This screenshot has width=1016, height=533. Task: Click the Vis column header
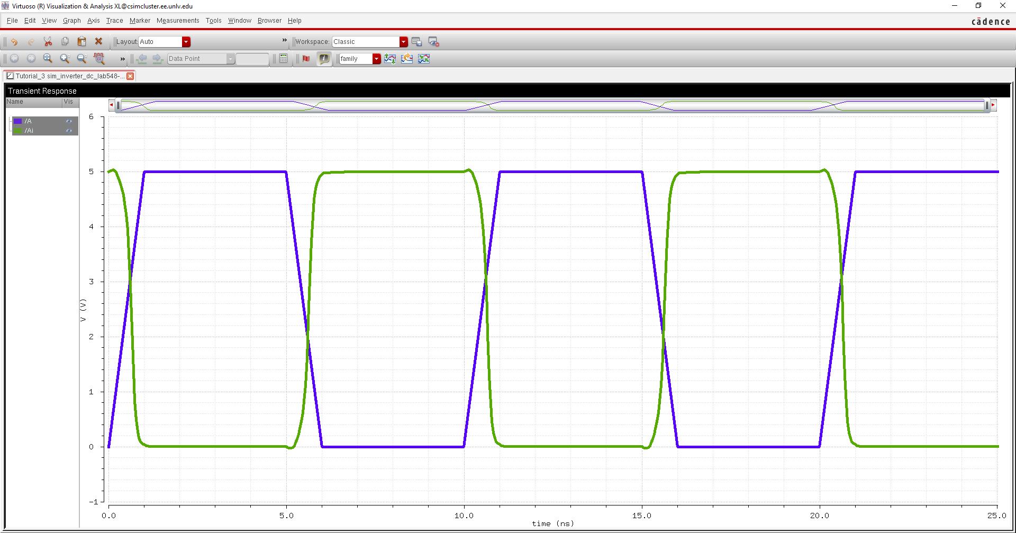(69, 102)
